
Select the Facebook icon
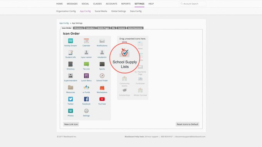click(x=86, y=99)
